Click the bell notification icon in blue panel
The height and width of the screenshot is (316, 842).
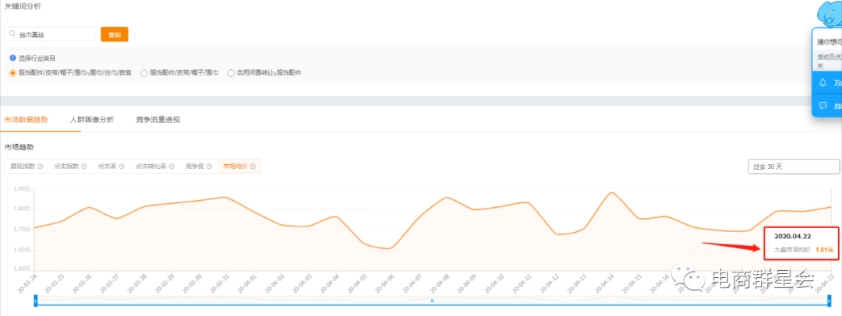click(x=823, y=83)
